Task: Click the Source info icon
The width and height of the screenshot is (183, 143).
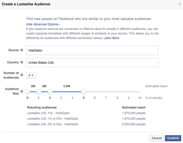Action: coord(22,50)
